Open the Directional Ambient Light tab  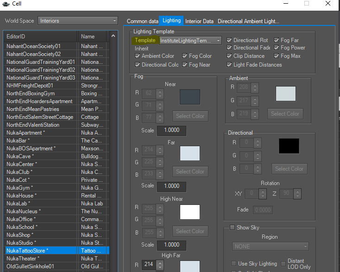pyautogui.click(x=248, y=21)
